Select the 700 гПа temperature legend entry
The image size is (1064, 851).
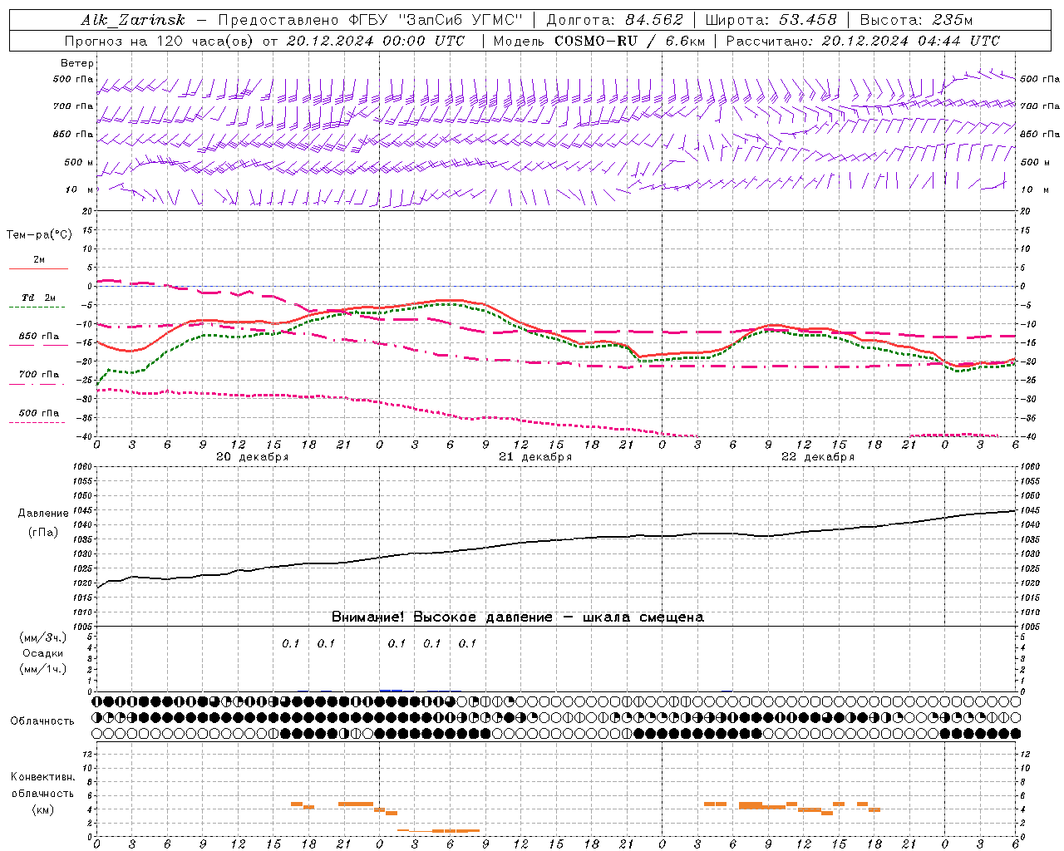pos(39,375)
